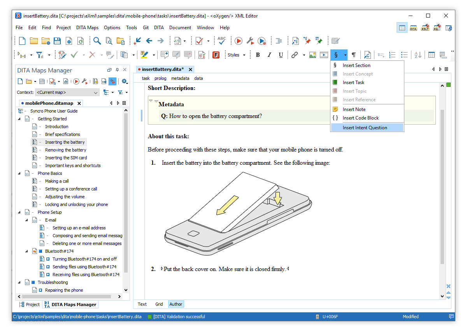467x331 pixels.
Task: Insert a numbered list
Action: coord(393,55)
